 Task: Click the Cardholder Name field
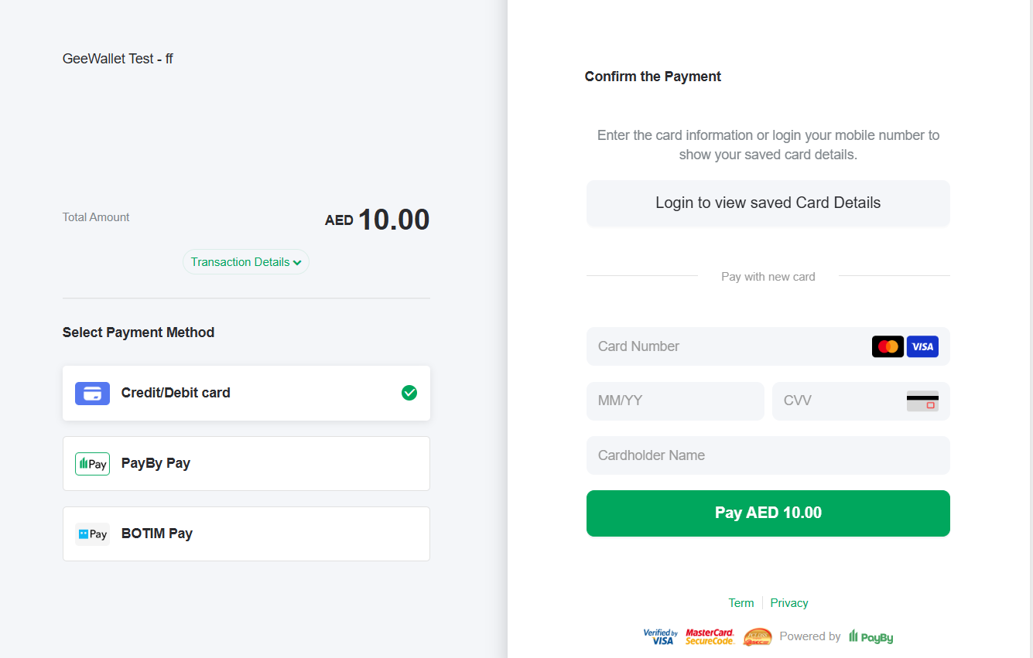click(768, 455)
